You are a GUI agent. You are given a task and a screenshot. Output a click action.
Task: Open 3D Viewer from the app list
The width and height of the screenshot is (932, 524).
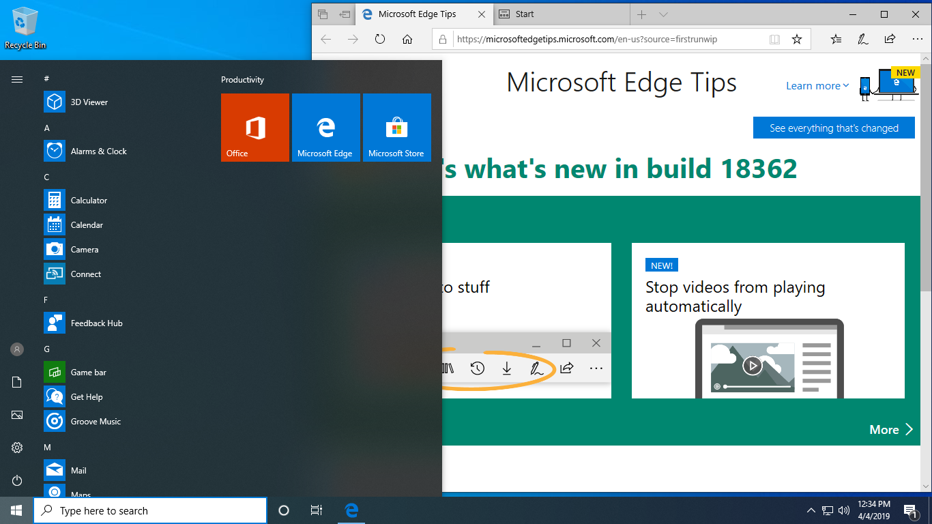pos(89,102)
